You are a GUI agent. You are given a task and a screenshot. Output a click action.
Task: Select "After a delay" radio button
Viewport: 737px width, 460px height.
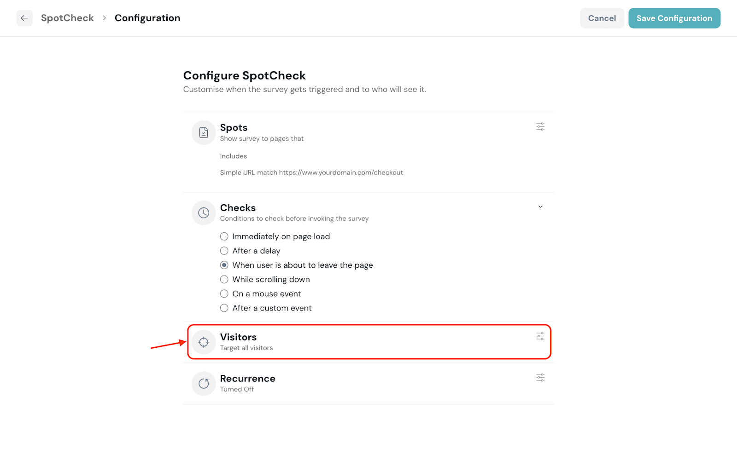224,251
